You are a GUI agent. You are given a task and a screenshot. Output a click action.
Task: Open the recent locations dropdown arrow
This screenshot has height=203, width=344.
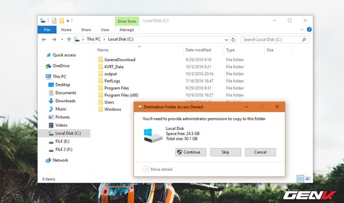pyautogui.click(x=61, y=39)
